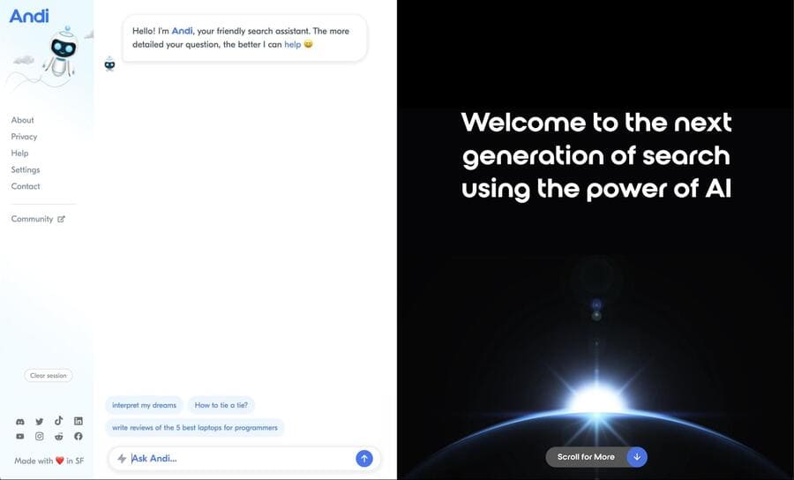Open the About page
The image size is (794, 480).
coord(23,120)
